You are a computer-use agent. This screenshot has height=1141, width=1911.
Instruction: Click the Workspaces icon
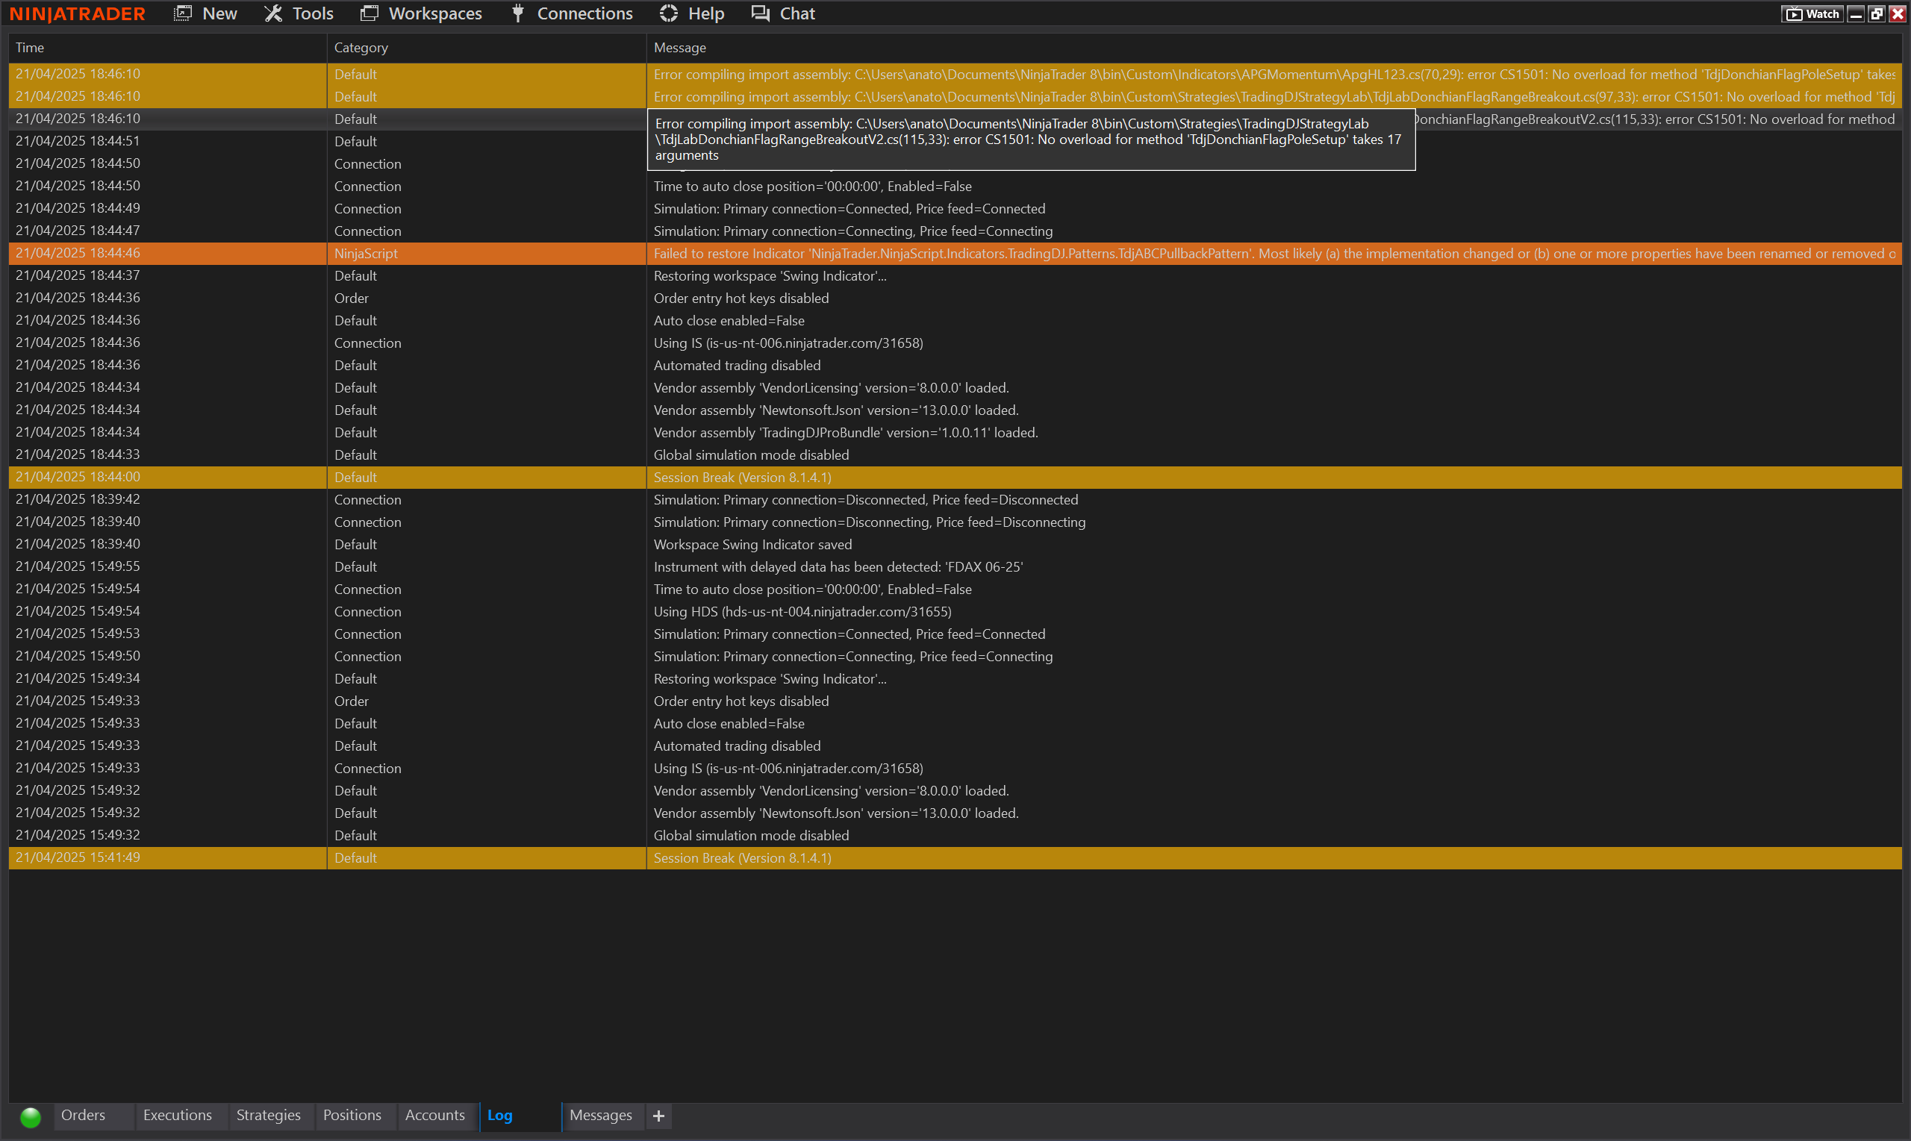click(370, 13)
